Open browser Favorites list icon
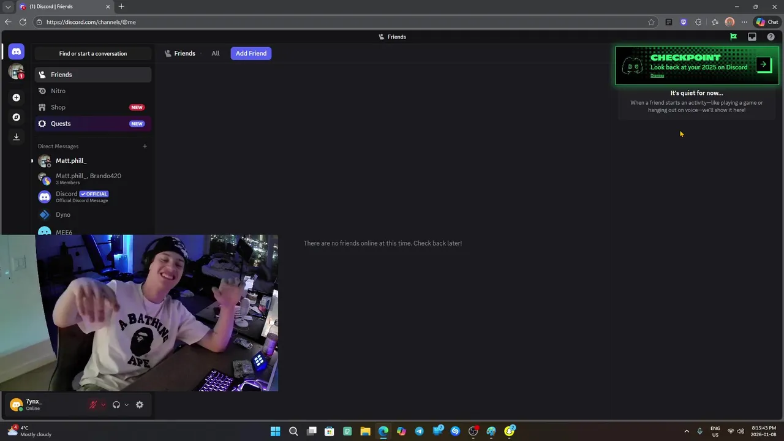 coord(715,22)
